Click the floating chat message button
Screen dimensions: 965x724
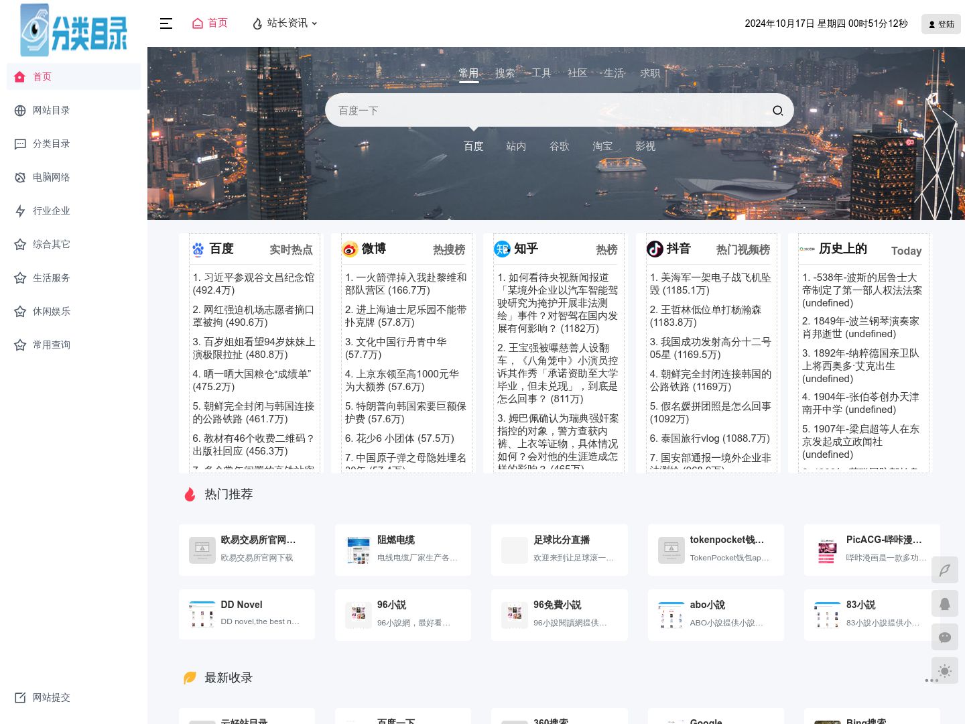coord(945,637)
